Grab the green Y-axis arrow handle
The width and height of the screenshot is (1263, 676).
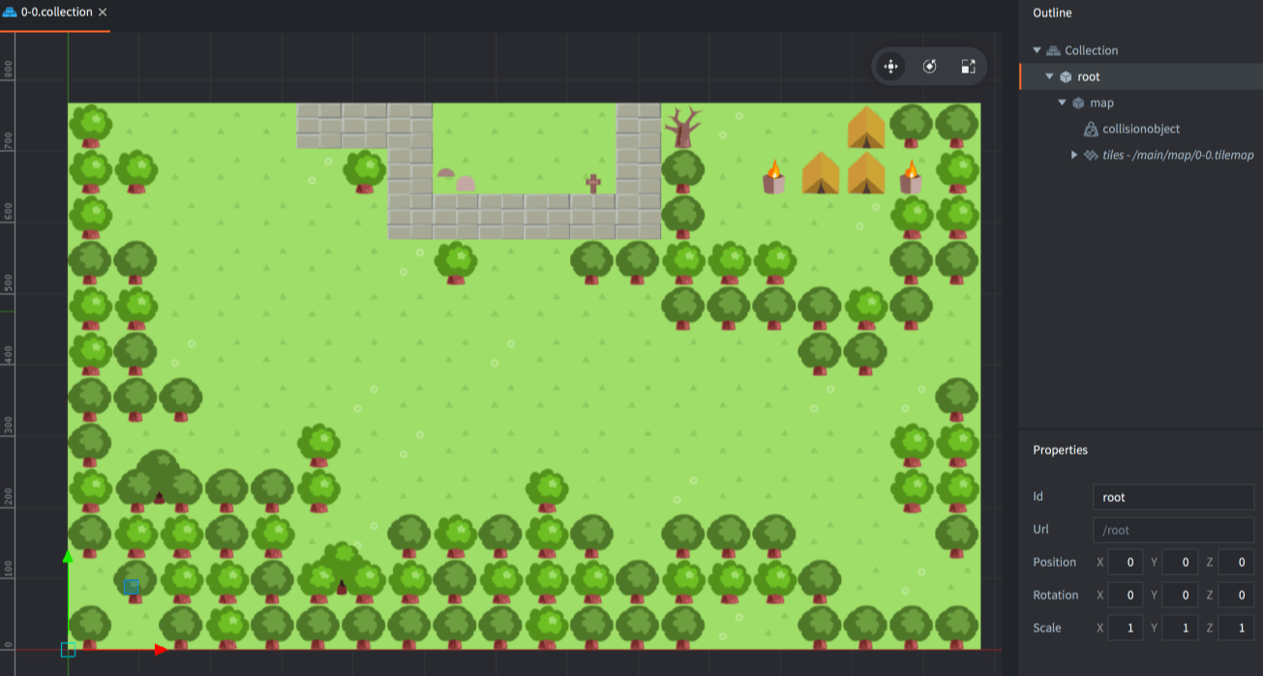coord(68,557)
